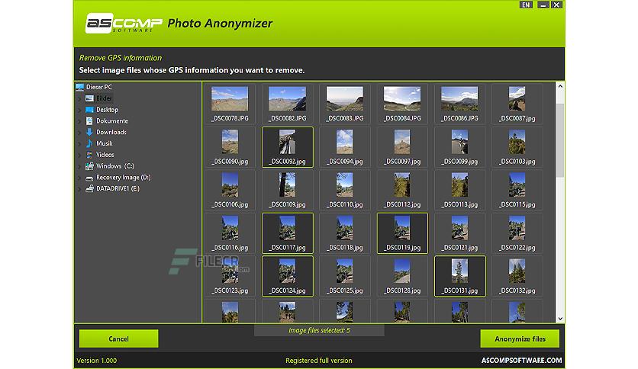The height and width of the screenshot is (369, 638).
Task: Select thumbnail _DSC0083.JPG
Action: (x=345, y=104)
